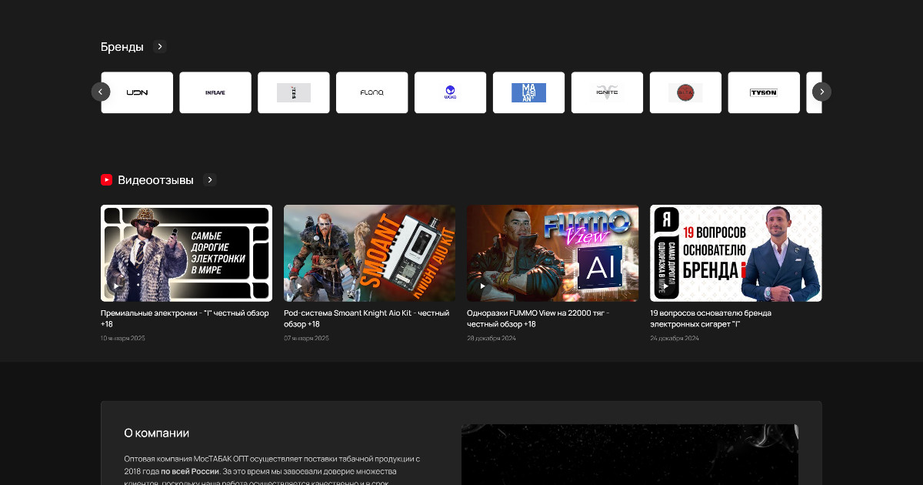Click the date '28 декабря 2024'
The width and height of the screenshot is (923, 485).
point(491,338)
